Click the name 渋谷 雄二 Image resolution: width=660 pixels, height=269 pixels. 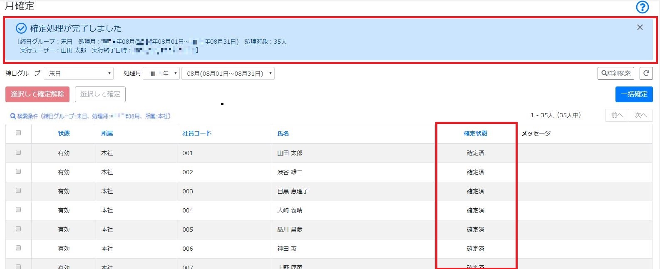point(290,172)
